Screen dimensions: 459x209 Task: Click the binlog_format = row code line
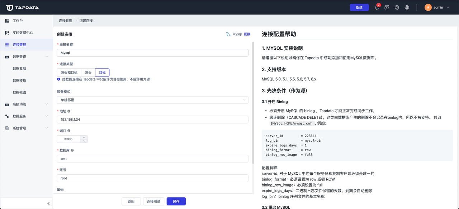[x=288, y=150]
